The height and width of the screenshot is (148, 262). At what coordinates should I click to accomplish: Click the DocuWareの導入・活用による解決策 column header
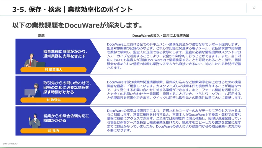(160, 35)
